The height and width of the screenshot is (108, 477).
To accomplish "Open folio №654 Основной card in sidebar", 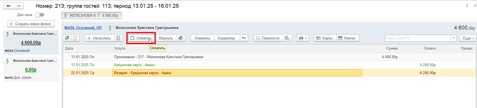I will point(31,42).
